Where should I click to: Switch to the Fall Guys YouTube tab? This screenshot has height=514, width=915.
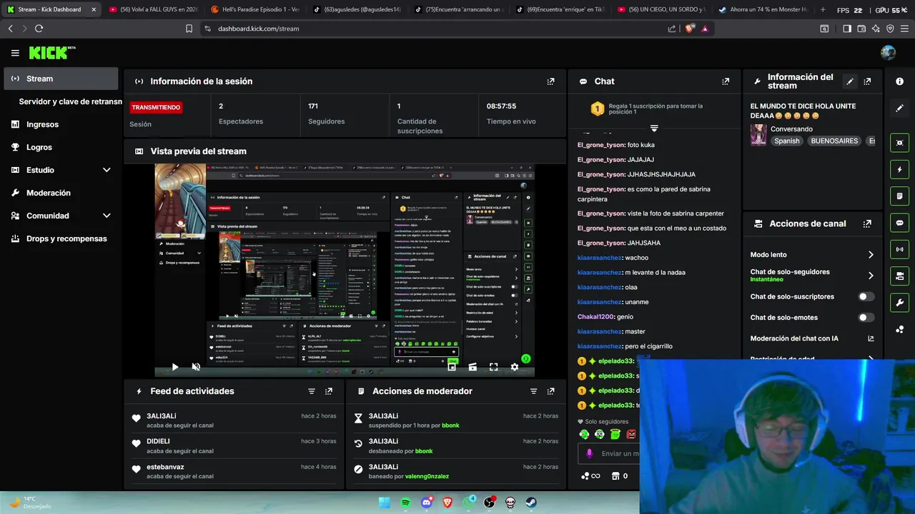click(153, 9)
